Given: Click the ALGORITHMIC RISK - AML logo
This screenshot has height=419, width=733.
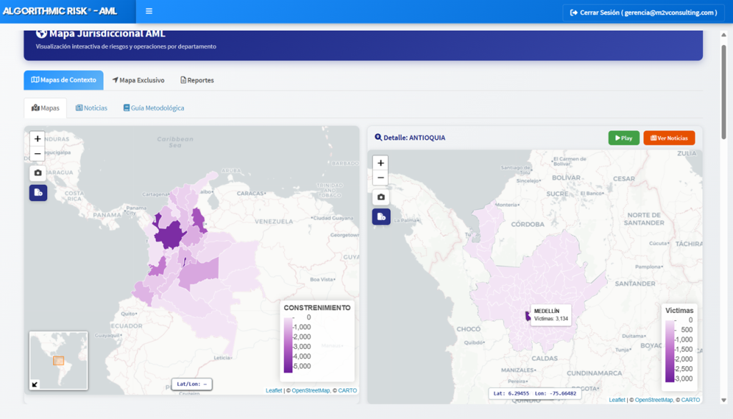Looking at the screenshot, I should (60, 11).
